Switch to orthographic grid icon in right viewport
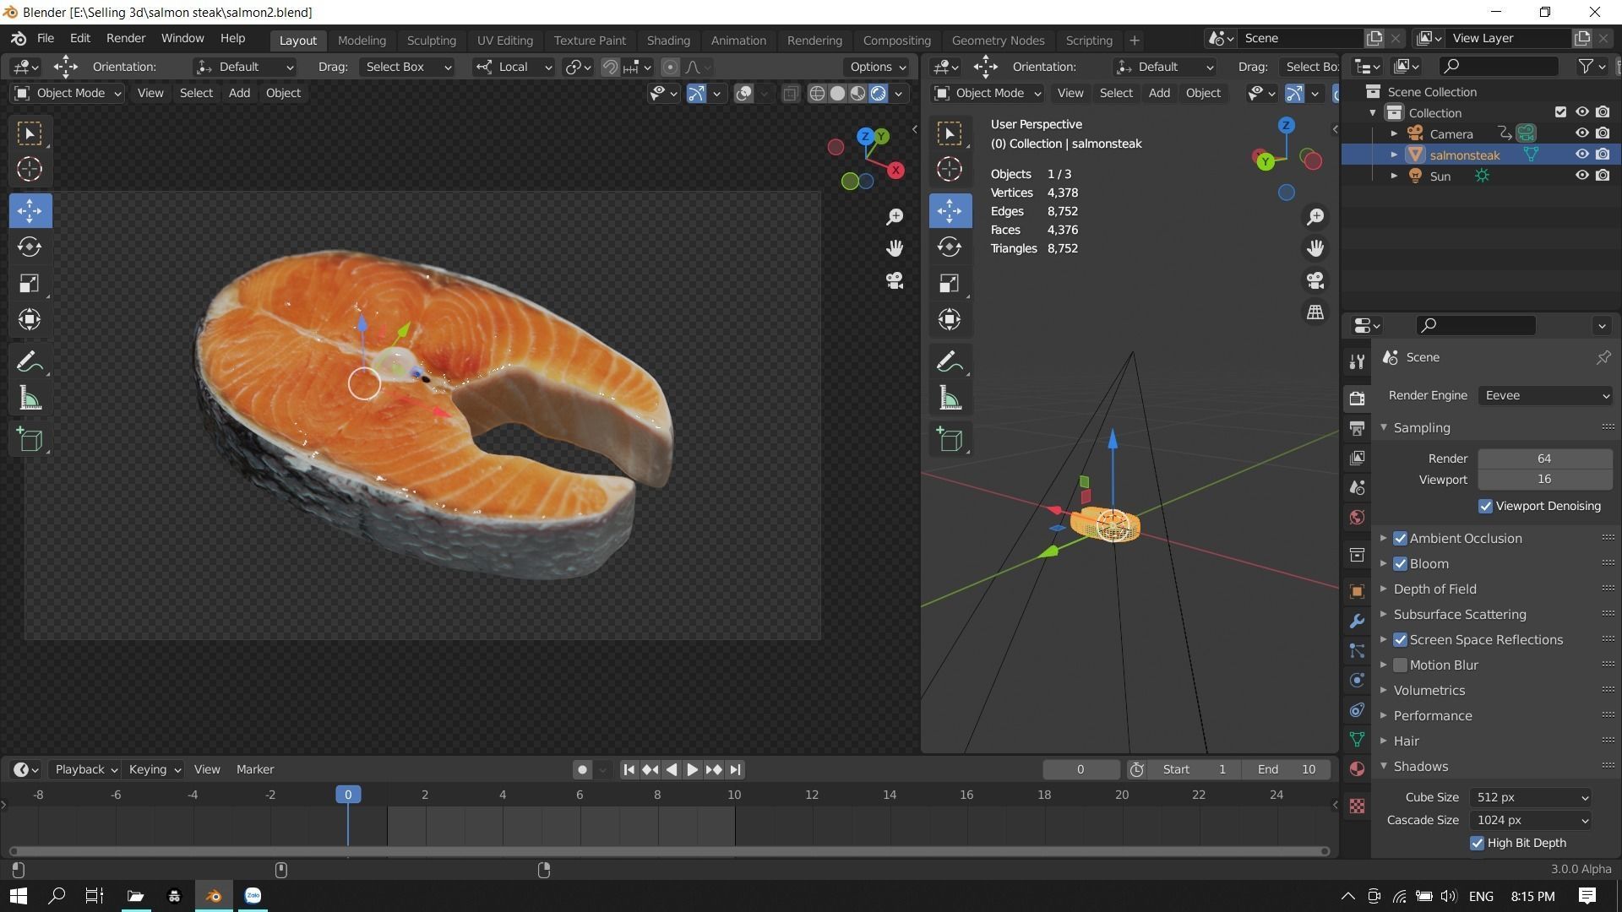The image size is (1622, 912). (1315, 312)
